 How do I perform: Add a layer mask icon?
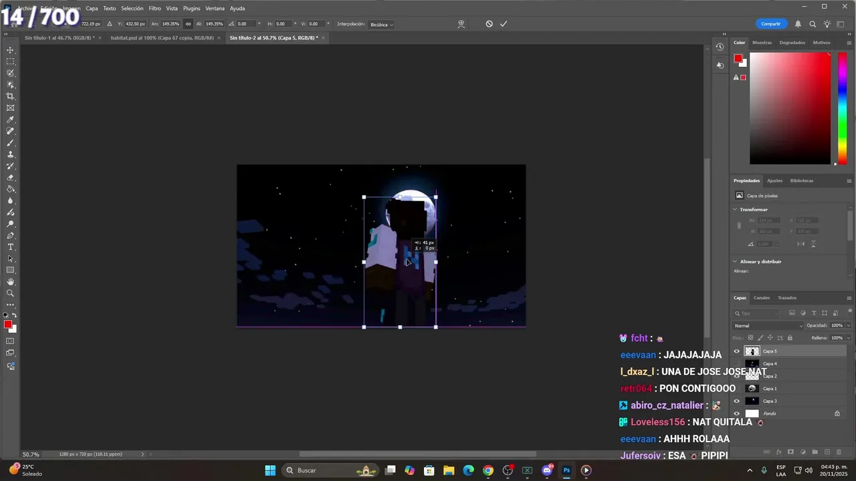pos(790,452)
